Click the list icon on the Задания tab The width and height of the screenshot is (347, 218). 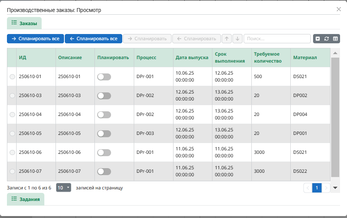click(14, 199)
